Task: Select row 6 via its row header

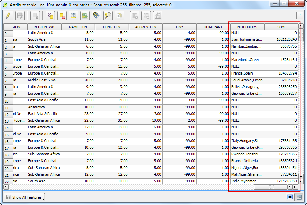Action: (x=8, y=74)
